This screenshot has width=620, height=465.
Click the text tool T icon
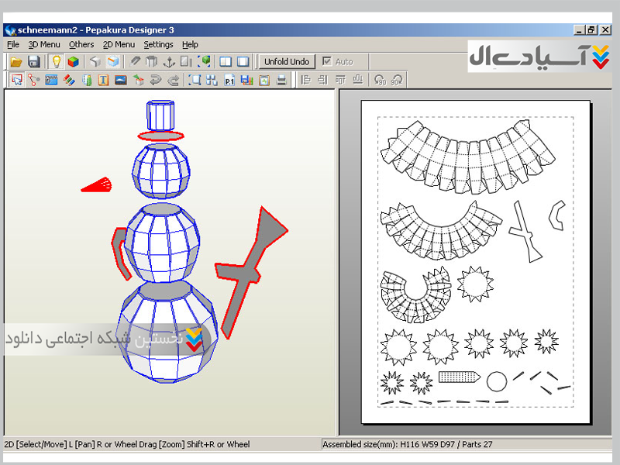coord(103,80)
